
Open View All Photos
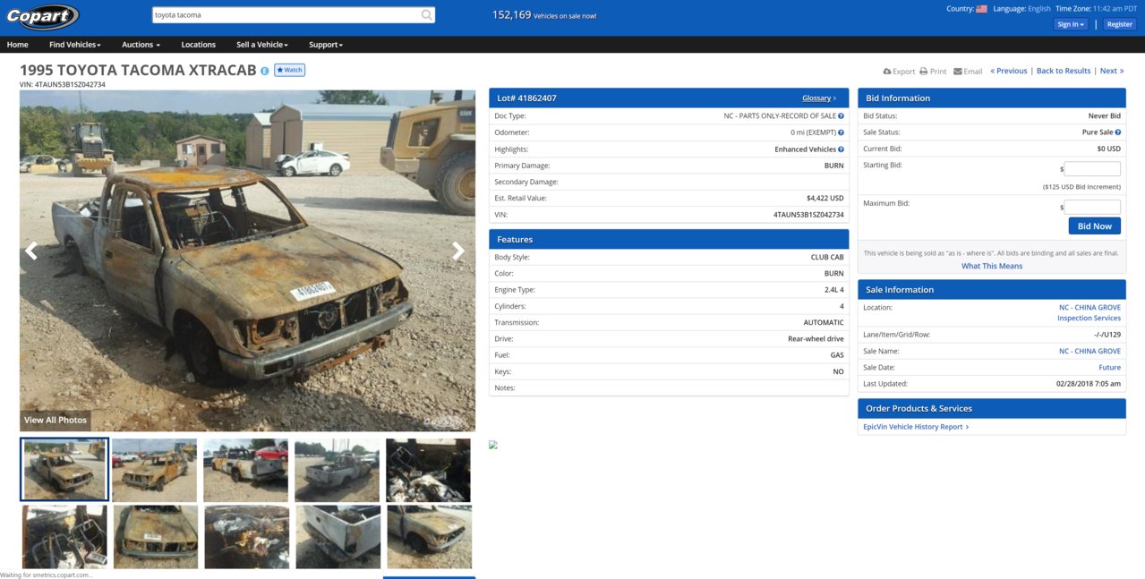[56, 420]
